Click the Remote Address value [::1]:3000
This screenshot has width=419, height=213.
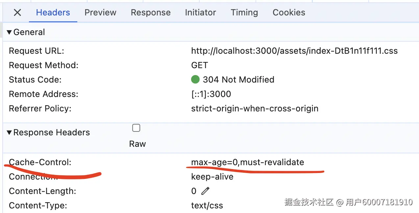[211, 94]
